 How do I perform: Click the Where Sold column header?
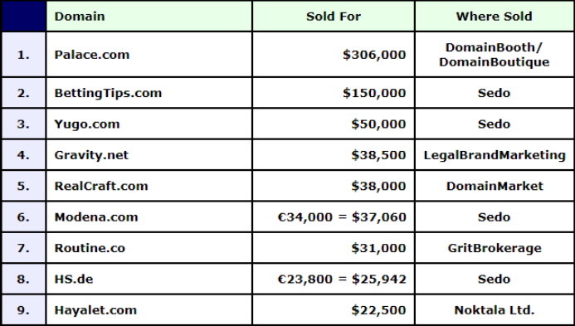[x=495, y=16]
